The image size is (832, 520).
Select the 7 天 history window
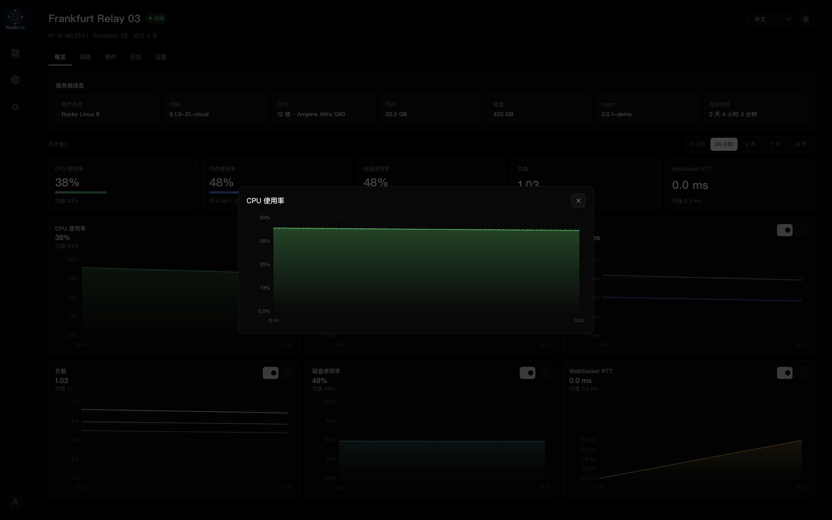pyautogui.click(x=775, y=144)
